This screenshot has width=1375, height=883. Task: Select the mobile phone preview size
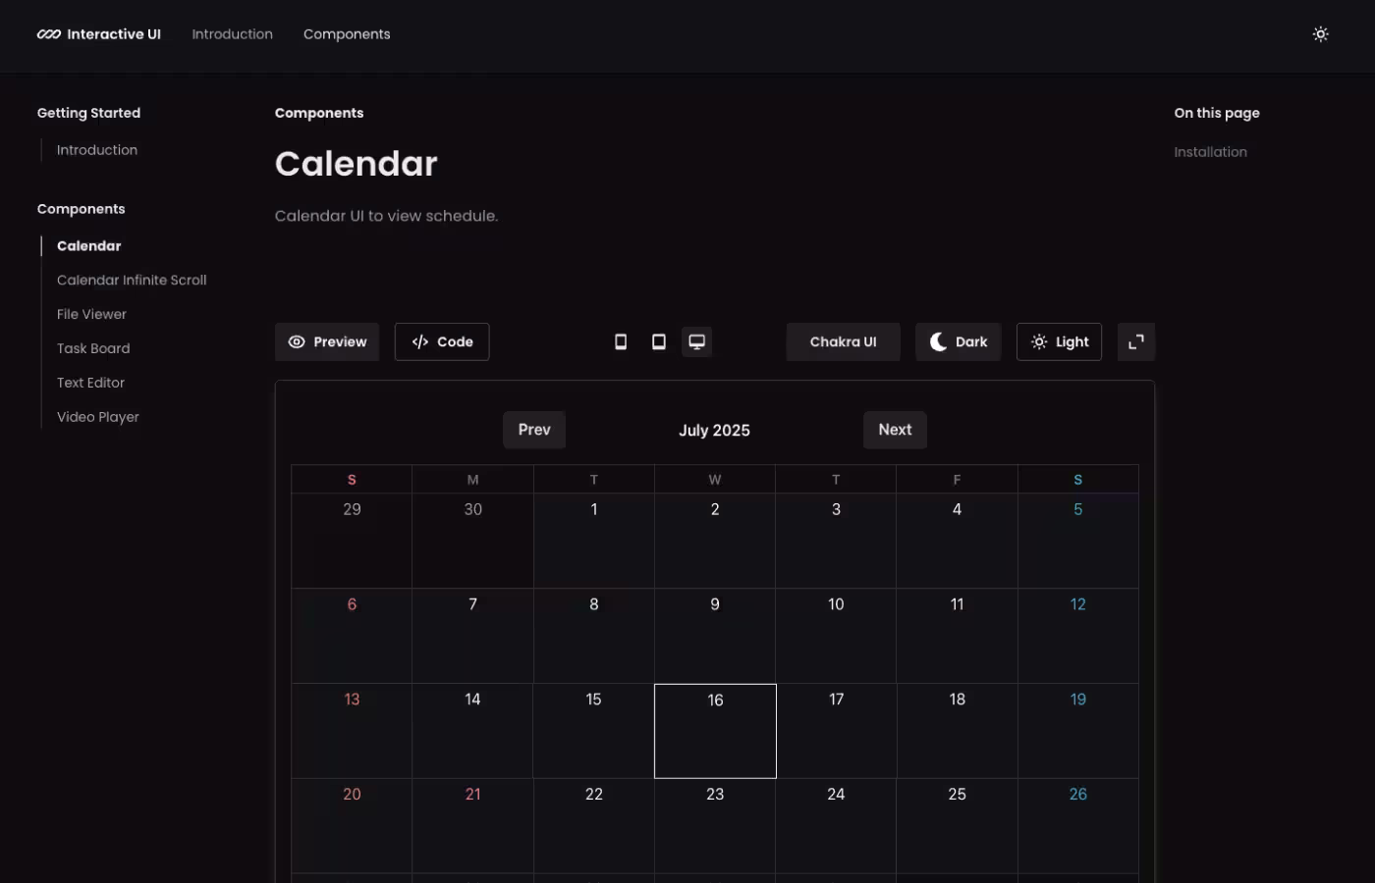(621, 341)
